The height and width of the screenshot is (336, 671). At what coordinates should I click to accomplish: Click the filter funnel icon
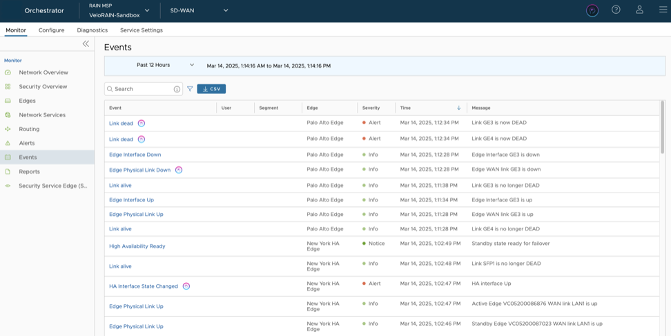coord(190,89)
